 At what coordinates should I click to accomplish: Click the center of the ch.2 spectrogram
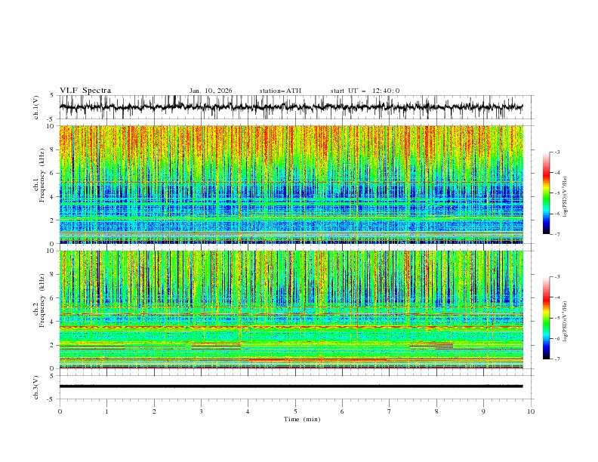pos(294,309)
